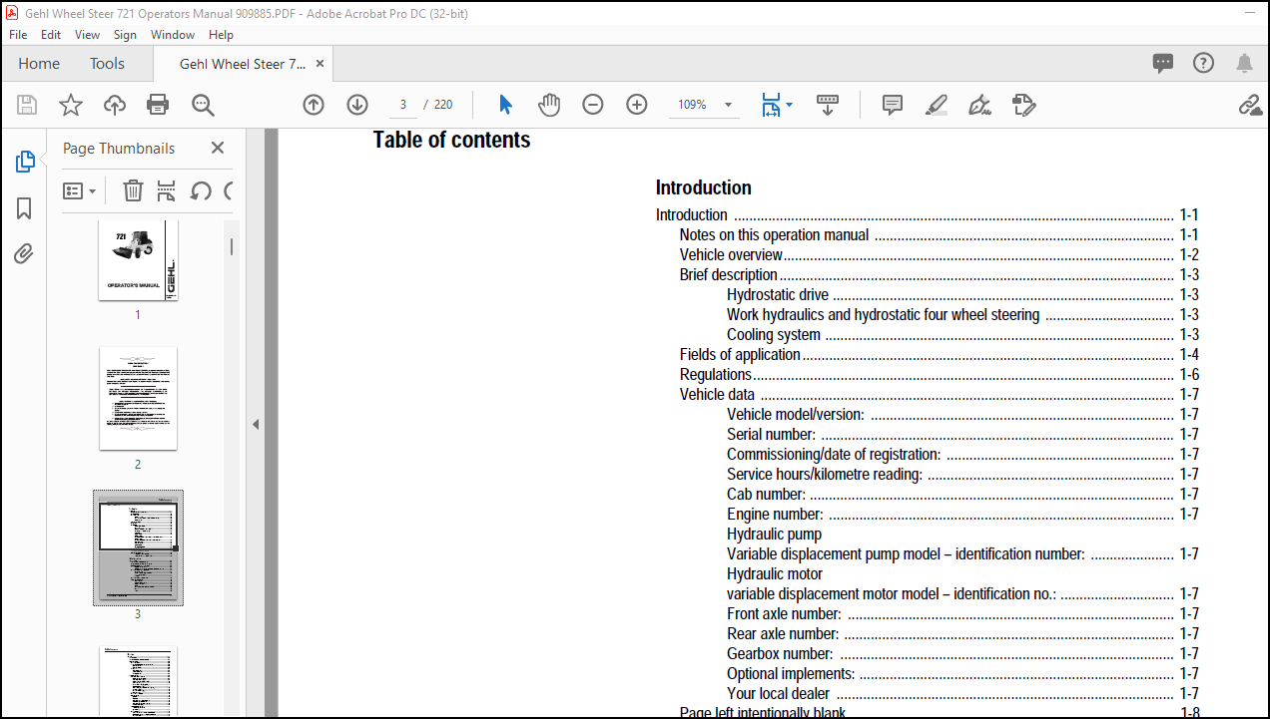Open the Edit menu
This screenshot has height=719, width=1270.
point(51,34)
